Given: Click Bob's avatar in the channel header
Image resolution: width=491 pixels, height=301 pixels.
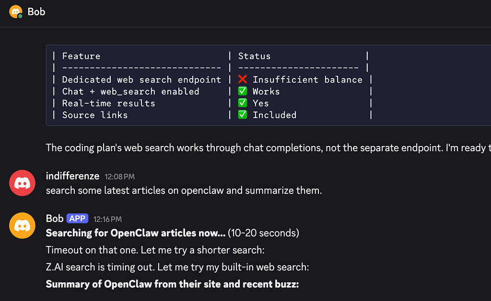Looking at the screenshot, I should point(16,12).
